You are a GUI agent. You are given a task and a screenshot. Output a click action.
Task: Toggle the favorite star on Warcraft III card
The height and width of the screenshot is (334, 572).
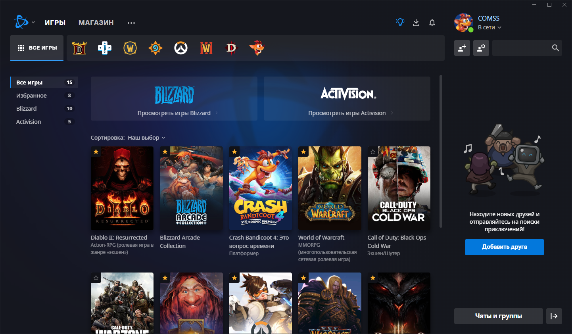click(303, 278)
